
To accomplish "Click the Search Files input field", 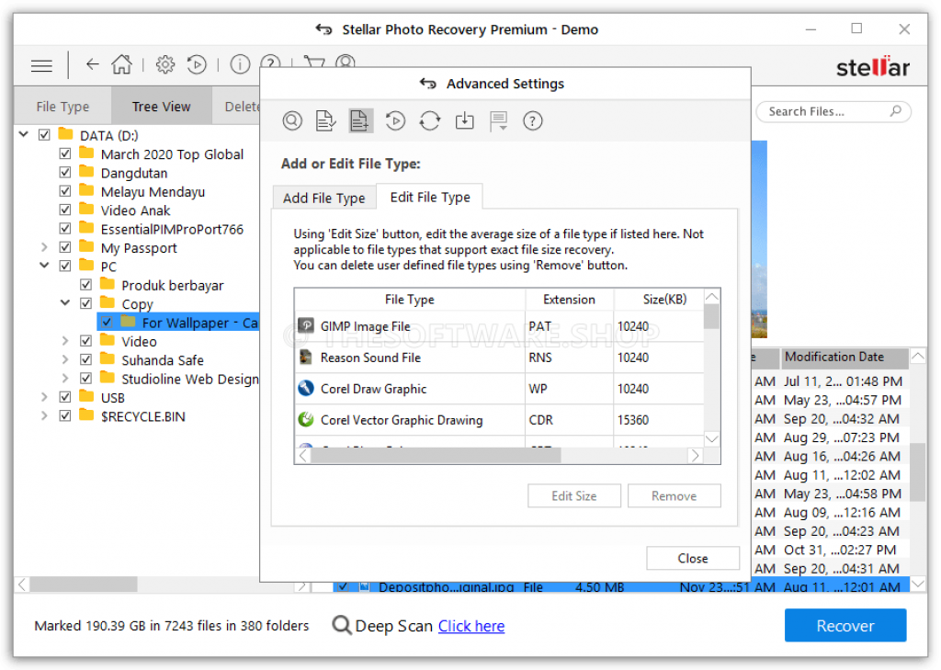I will pos(833,112).
